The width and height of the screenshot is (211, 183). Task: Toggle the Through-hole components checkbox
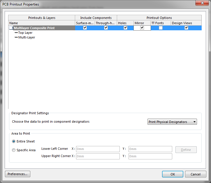[106, 28]
